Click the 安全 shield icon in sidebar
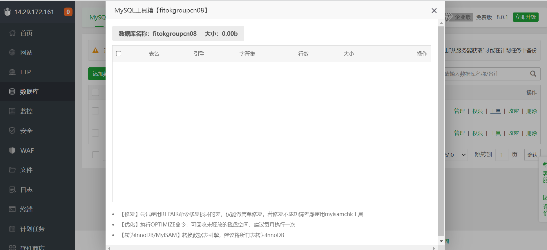 coord(12,131)
